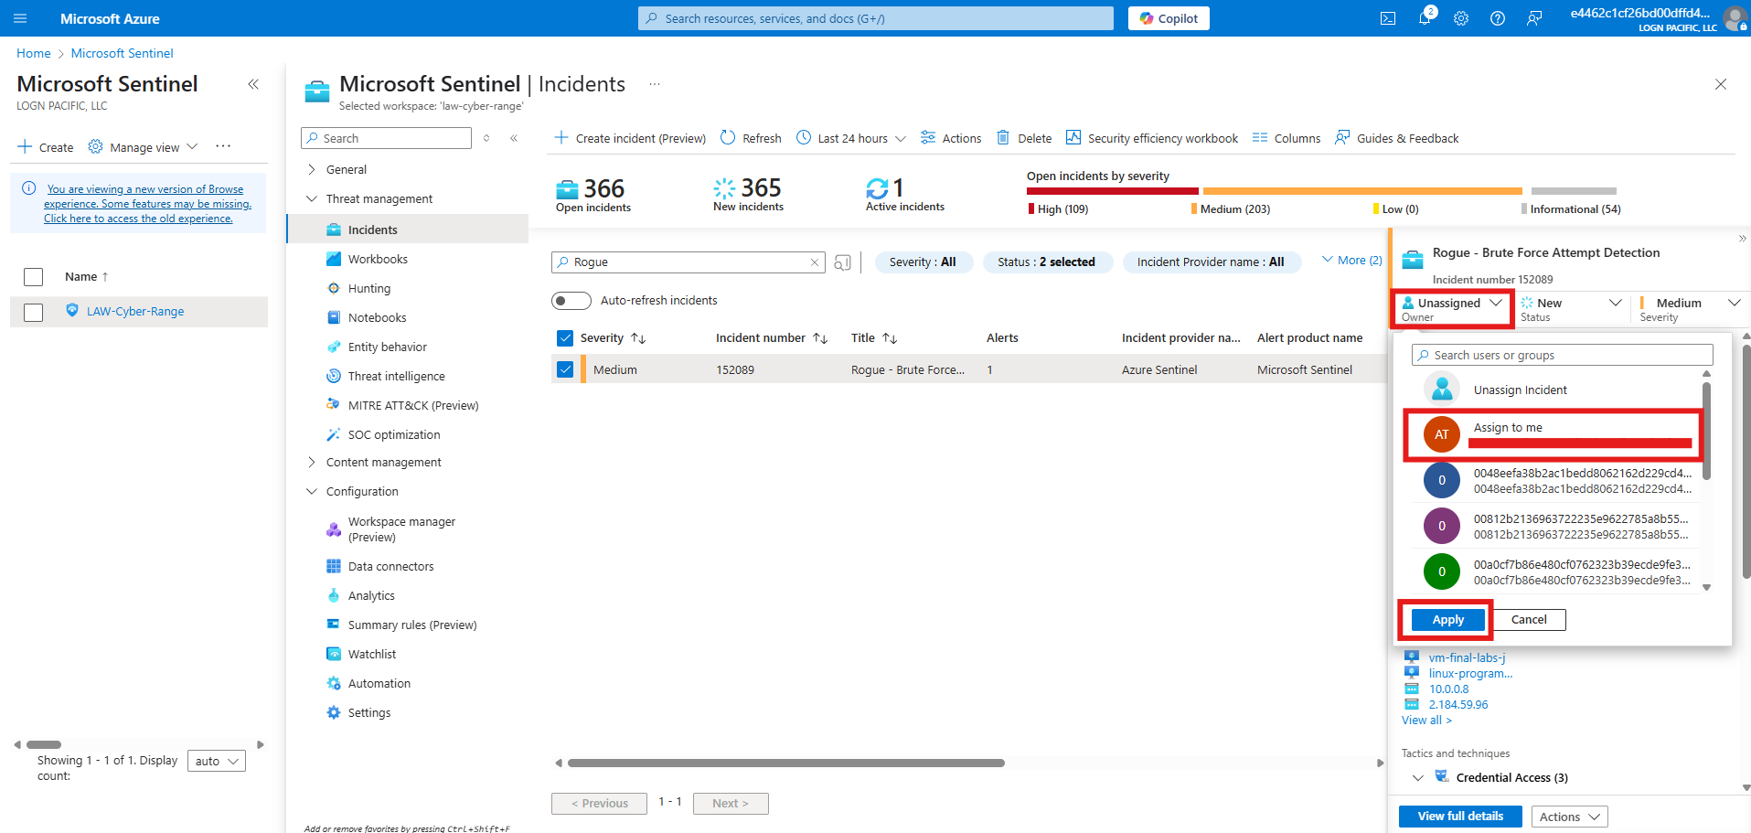The width and height of the screenshot is (1751, 833).
Task: Open the bottom Actions dropdown button
Action: tap(1570, 817)
